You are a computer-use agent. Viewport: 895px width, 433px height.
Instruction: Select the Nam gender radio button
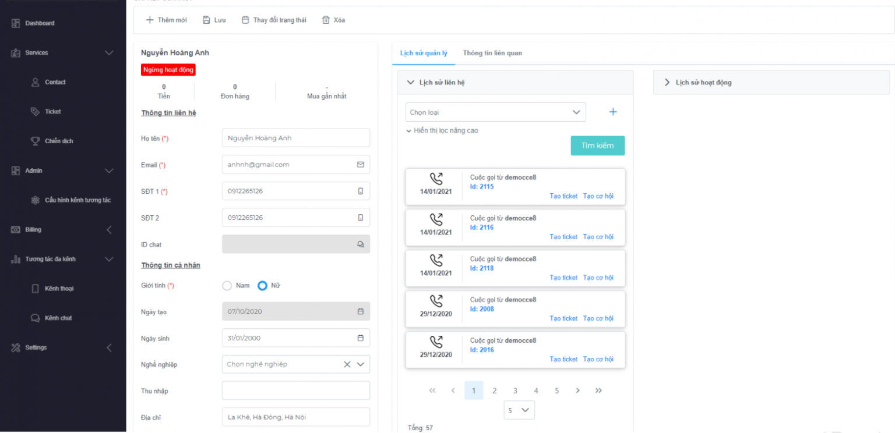tap(227, 286)
